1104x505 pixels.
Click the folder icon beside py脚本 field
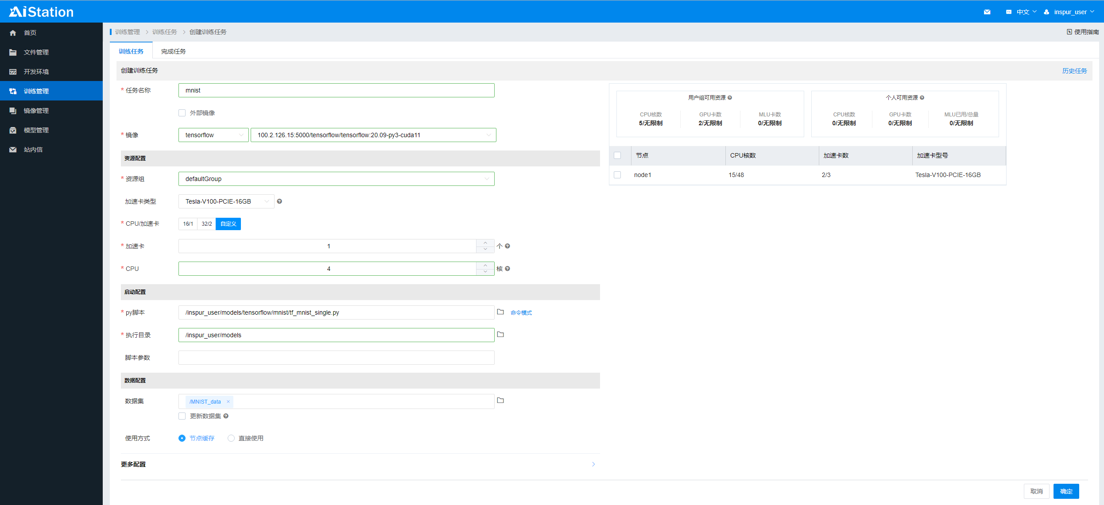point(500,312)
